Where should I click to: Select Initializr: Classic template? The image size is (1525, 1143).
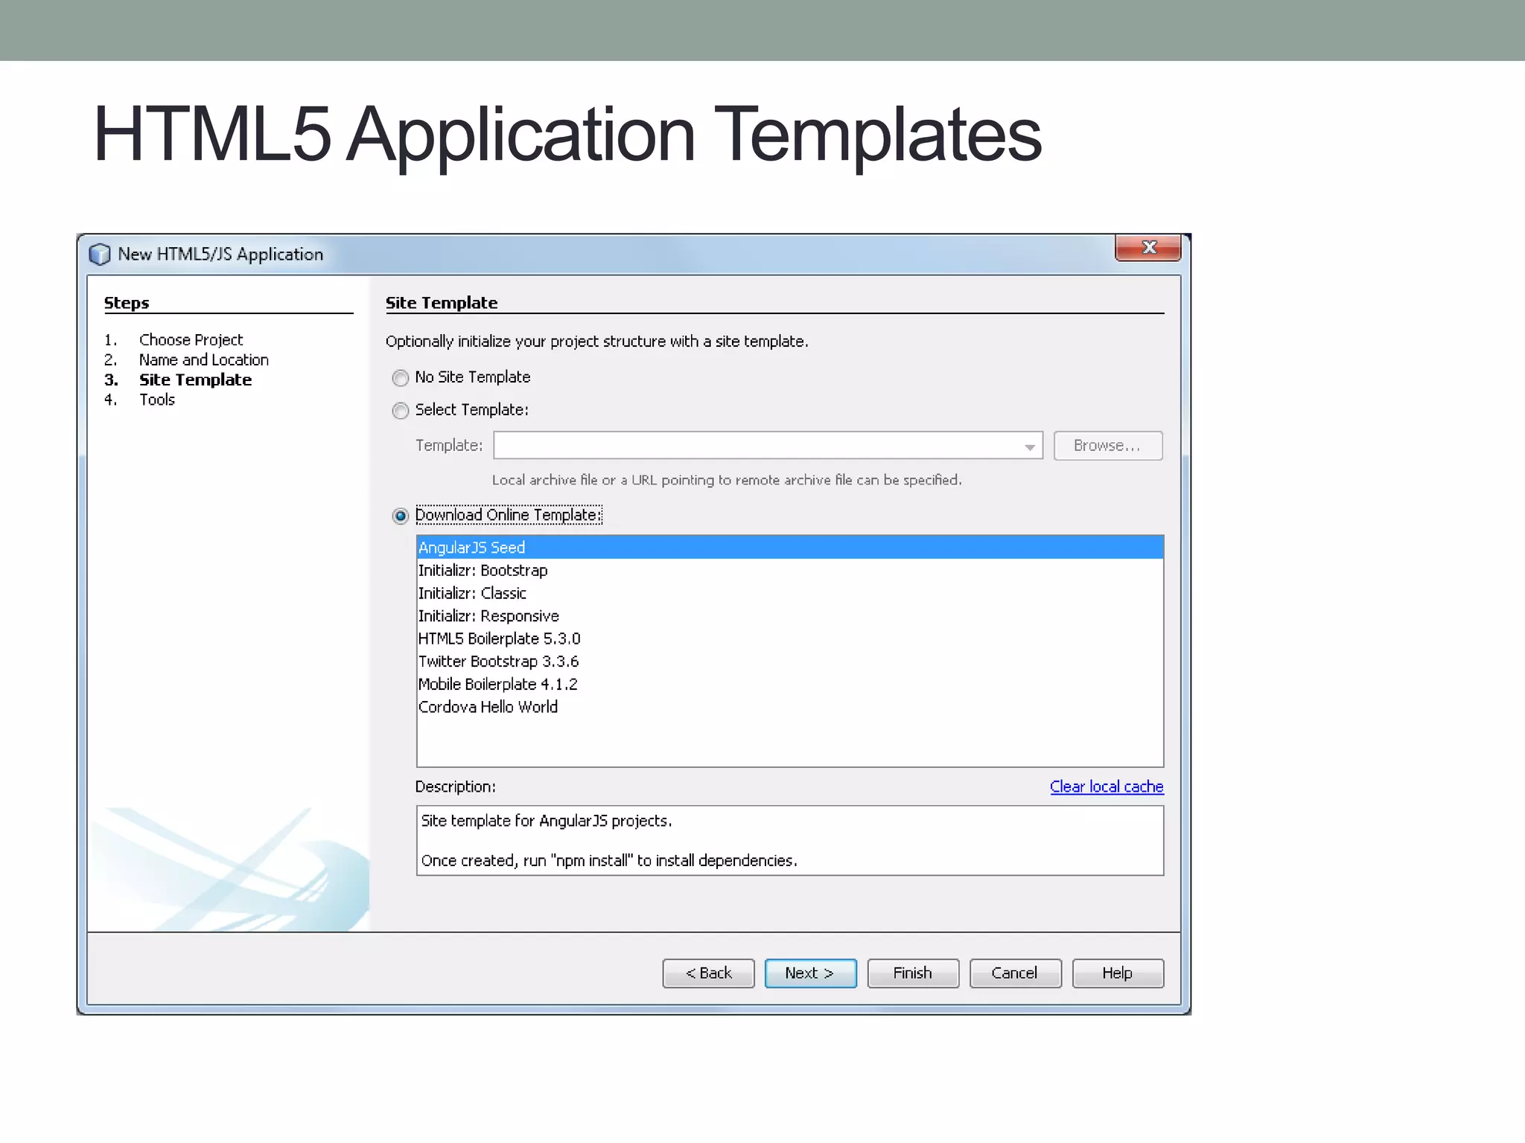coord(790,593)
